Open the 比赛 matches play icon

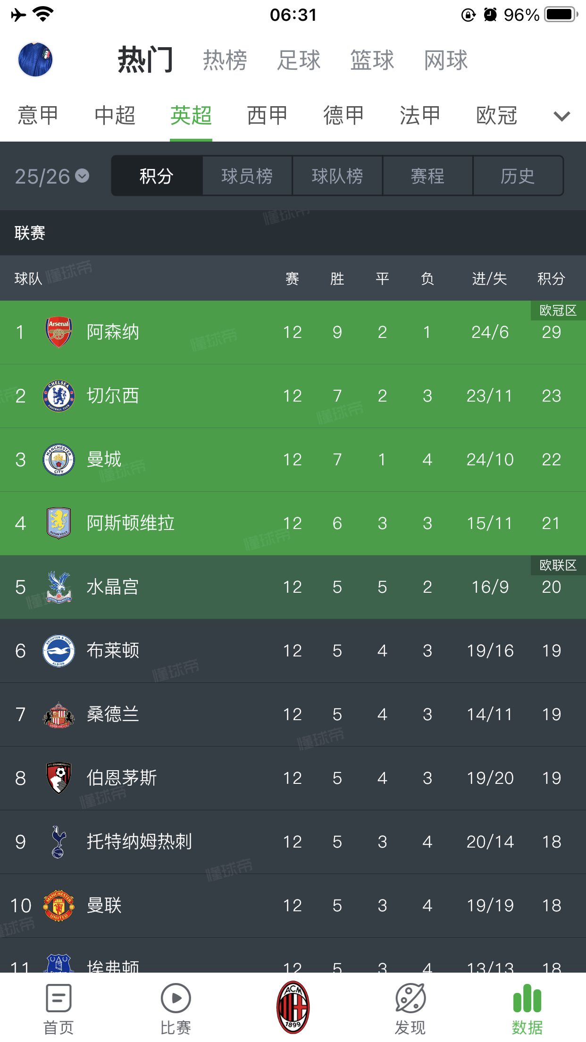(x=176, y=999)
